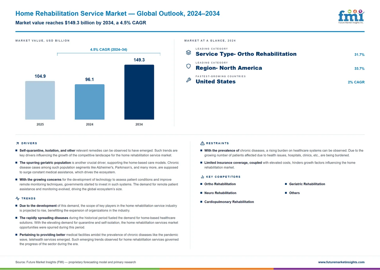Select the 2034 bar in the chart
This screenshot has width=380, height=270.
tap(139, 92)
